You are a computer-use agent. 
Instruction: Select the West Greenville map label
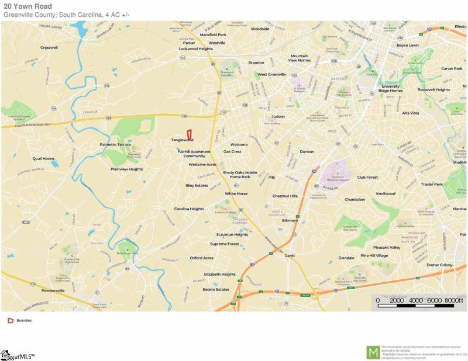click(271, 75)
